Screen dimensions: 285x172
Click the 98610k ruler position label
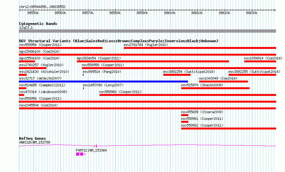pos(197,13)
